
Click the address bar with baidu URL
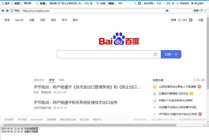[94, 11]
